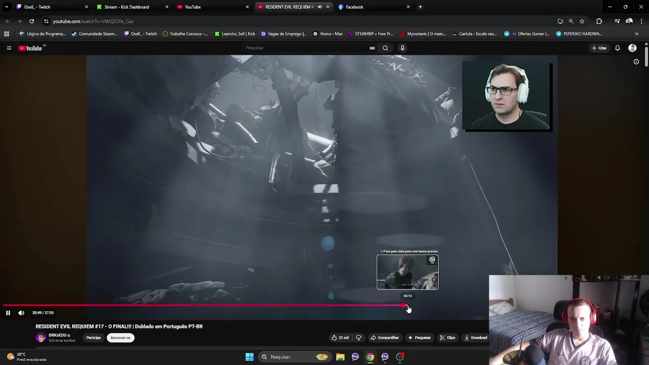The width and height of the screenshot is (649, 365).
Task: Open the YouTube hamburger guide menu
Action: point(9,48)
